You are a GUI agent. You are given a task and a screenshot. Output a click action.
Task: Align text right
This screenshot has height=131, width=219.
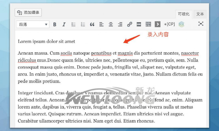pyautogui.click(x=120, y=24)
